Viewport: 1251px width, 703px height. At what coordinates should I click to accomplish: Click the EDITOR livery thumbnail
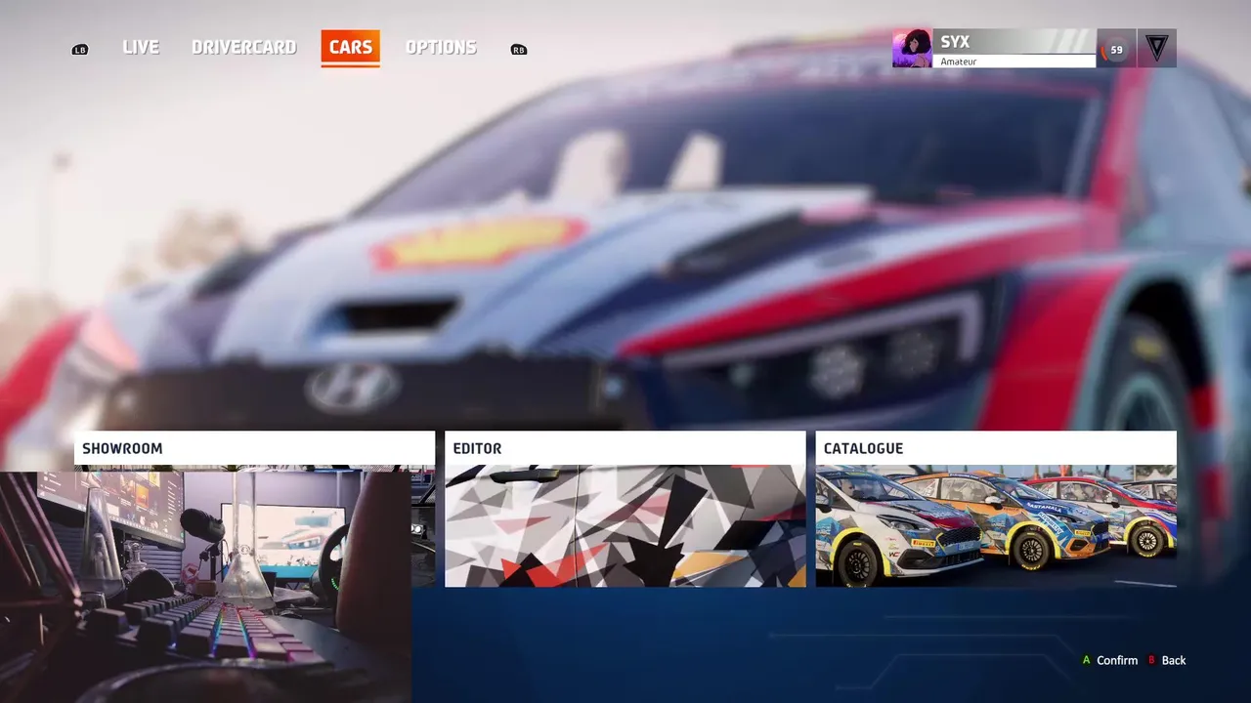tap(625, 525)
